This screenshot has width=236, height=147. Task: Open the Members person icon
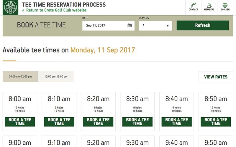coord(209,5)
